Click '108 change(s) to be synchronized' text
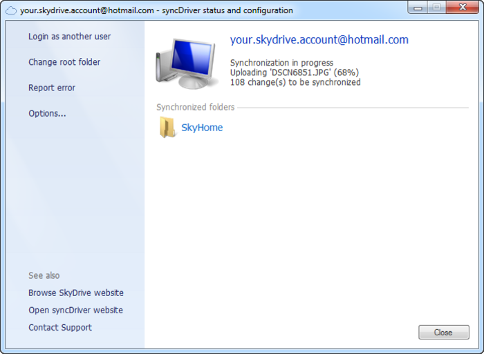 [x=295, y=82]
